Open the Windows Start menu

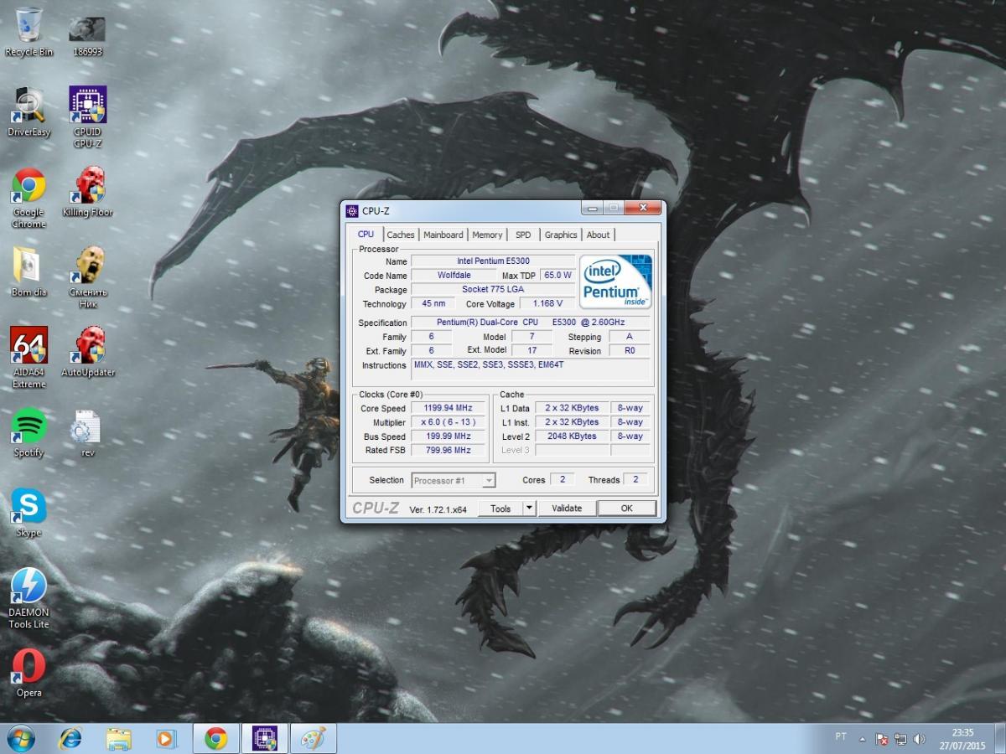20,738
